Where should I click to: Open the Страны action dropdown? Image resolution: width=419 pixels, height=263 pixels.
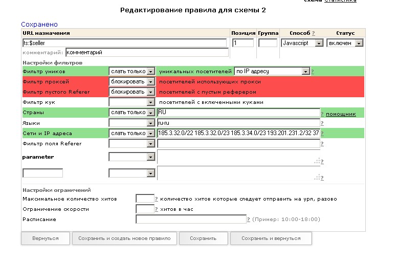pos(132,113)
